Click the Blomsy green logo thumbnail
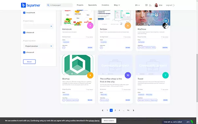 click(78, 65)
